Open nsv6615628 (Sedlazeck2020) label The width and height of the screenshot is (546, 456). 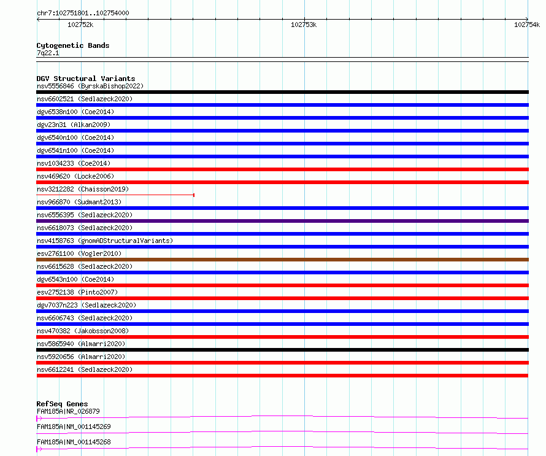tap(85, 266)
